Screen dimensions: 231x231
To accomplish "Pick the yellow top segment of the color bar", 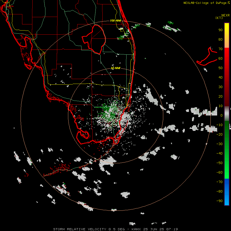I will pyautogui.click(x=227, y=35).
